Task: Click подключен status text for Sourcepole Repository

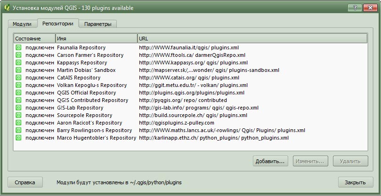Action: (x=40, y=115)
